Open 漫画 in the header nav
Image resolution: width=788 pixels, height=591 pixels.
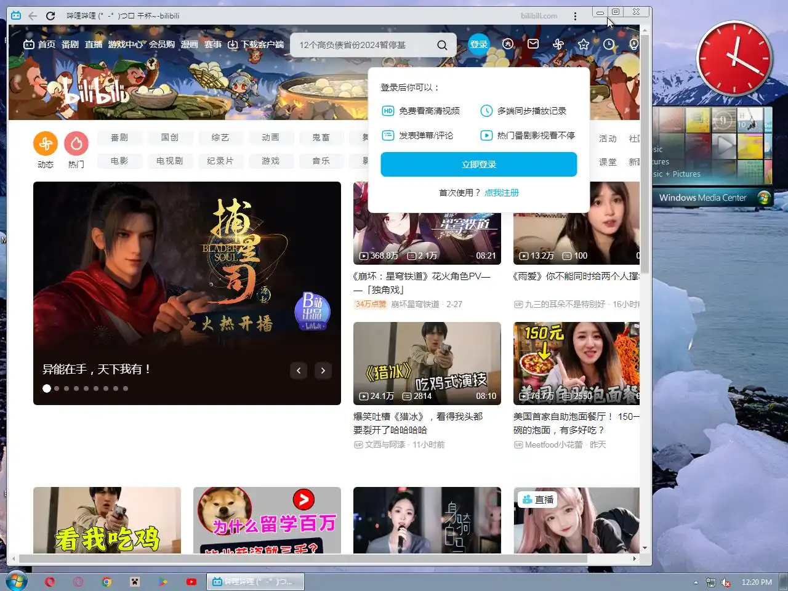(x=190, y=44)
